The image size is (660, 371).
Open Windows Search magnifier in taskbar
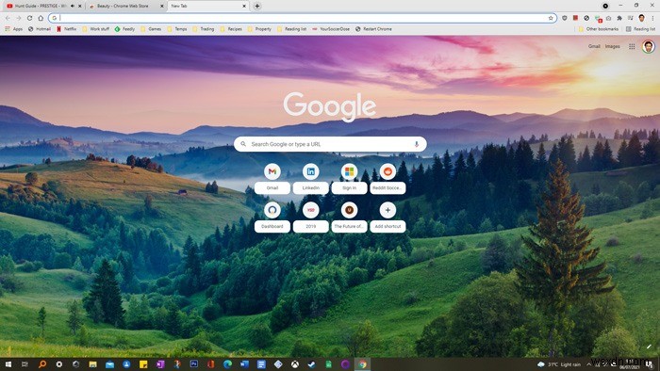[x=42, y=364]
